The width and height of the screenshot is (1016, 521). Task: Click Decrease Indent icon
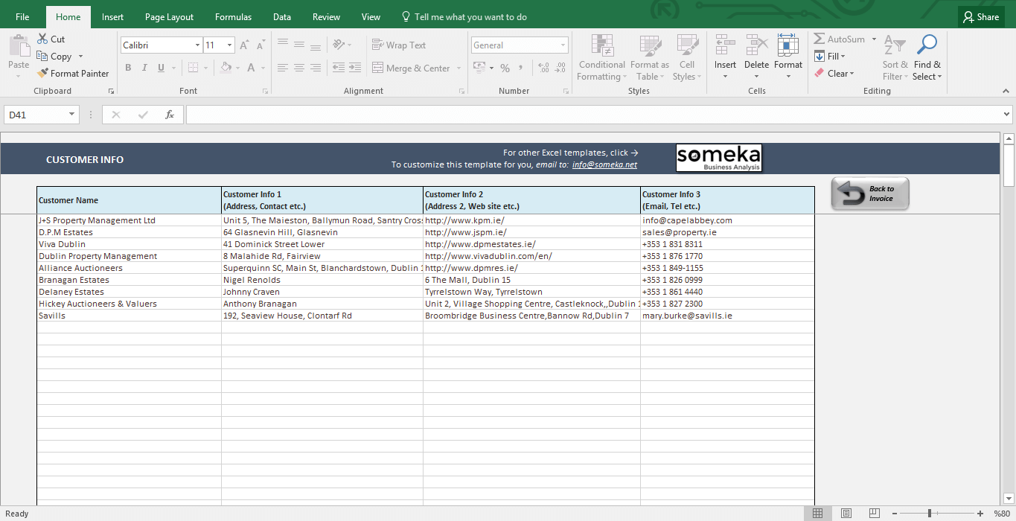coord(339,68)
